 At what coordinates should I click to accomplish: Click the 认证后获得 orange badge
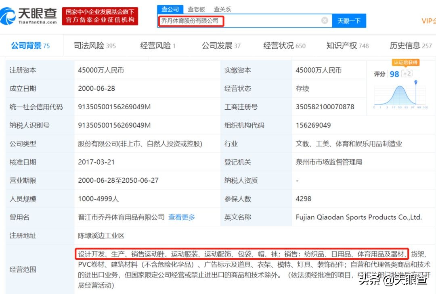pos(405,63)
